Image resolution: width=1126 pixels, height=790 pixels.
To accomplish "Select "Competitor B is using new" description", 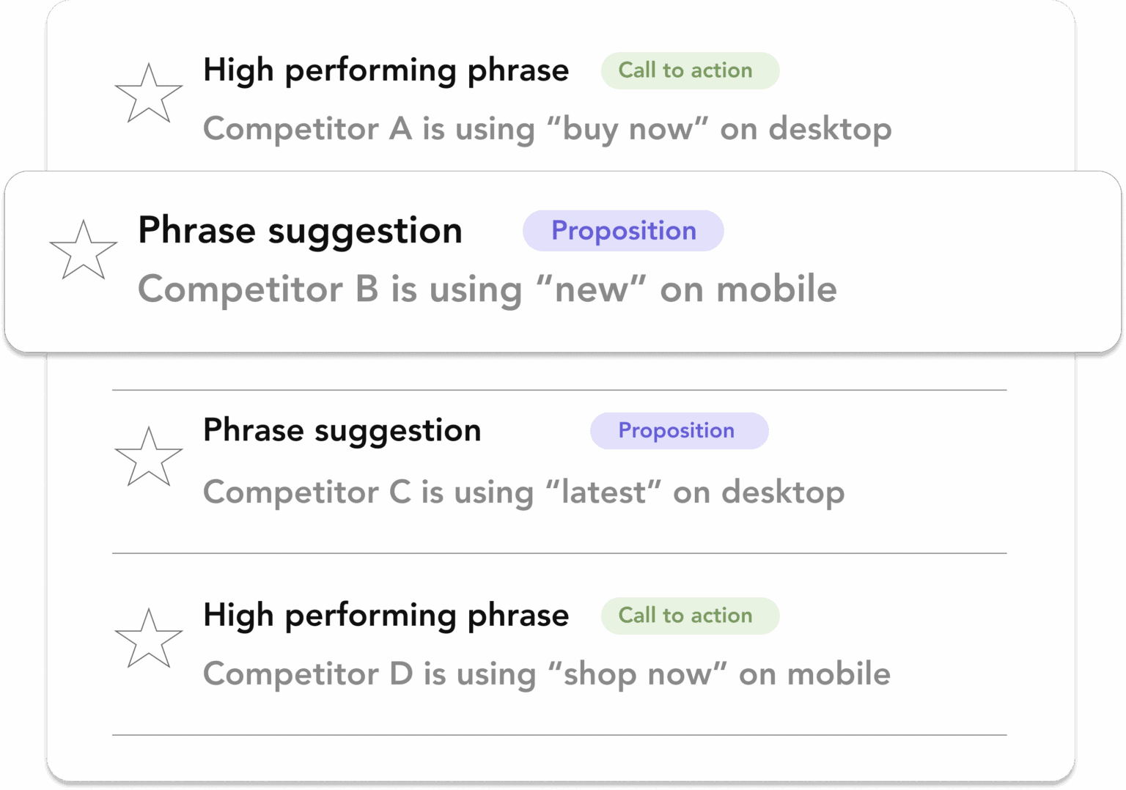I will (x=487, y=289).
